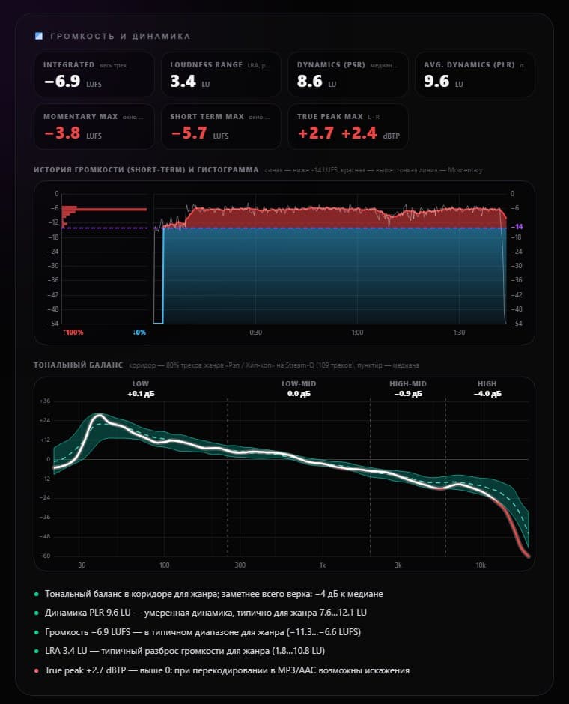Click the Short Term Max −5.7 value

pos(189,133)
